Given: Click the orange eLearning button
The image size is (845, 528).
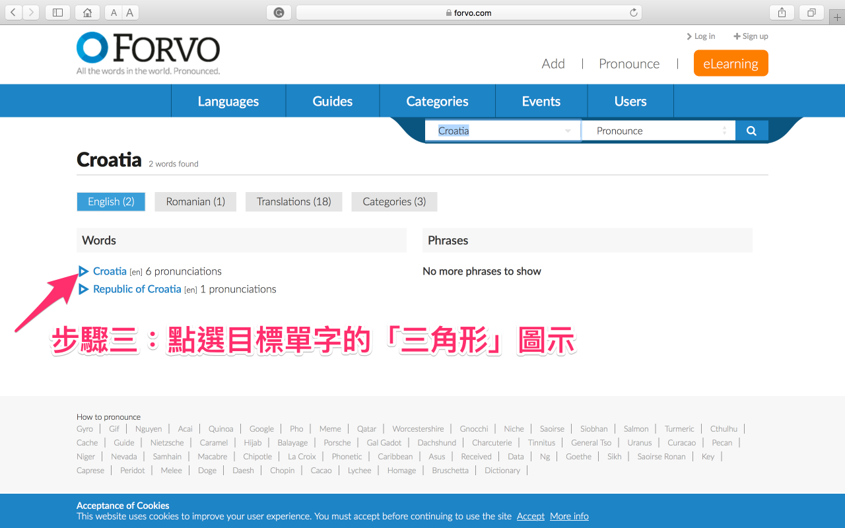Looking at the screenshot, I should (730, 63).
